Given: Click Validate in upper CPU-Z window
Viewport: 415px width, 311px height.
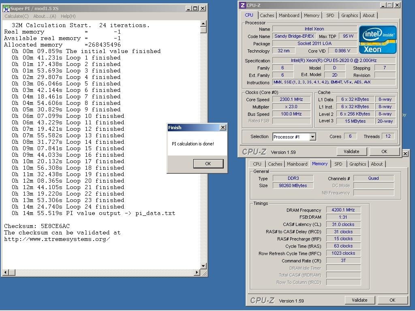Looking at the screenshot, I should [x=351, y=151].
